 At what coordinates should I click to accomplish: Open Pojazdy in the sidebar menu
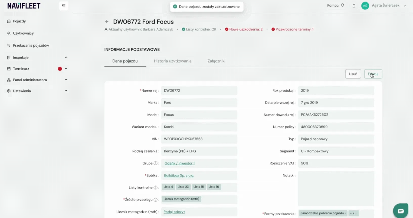coord(19,21)
